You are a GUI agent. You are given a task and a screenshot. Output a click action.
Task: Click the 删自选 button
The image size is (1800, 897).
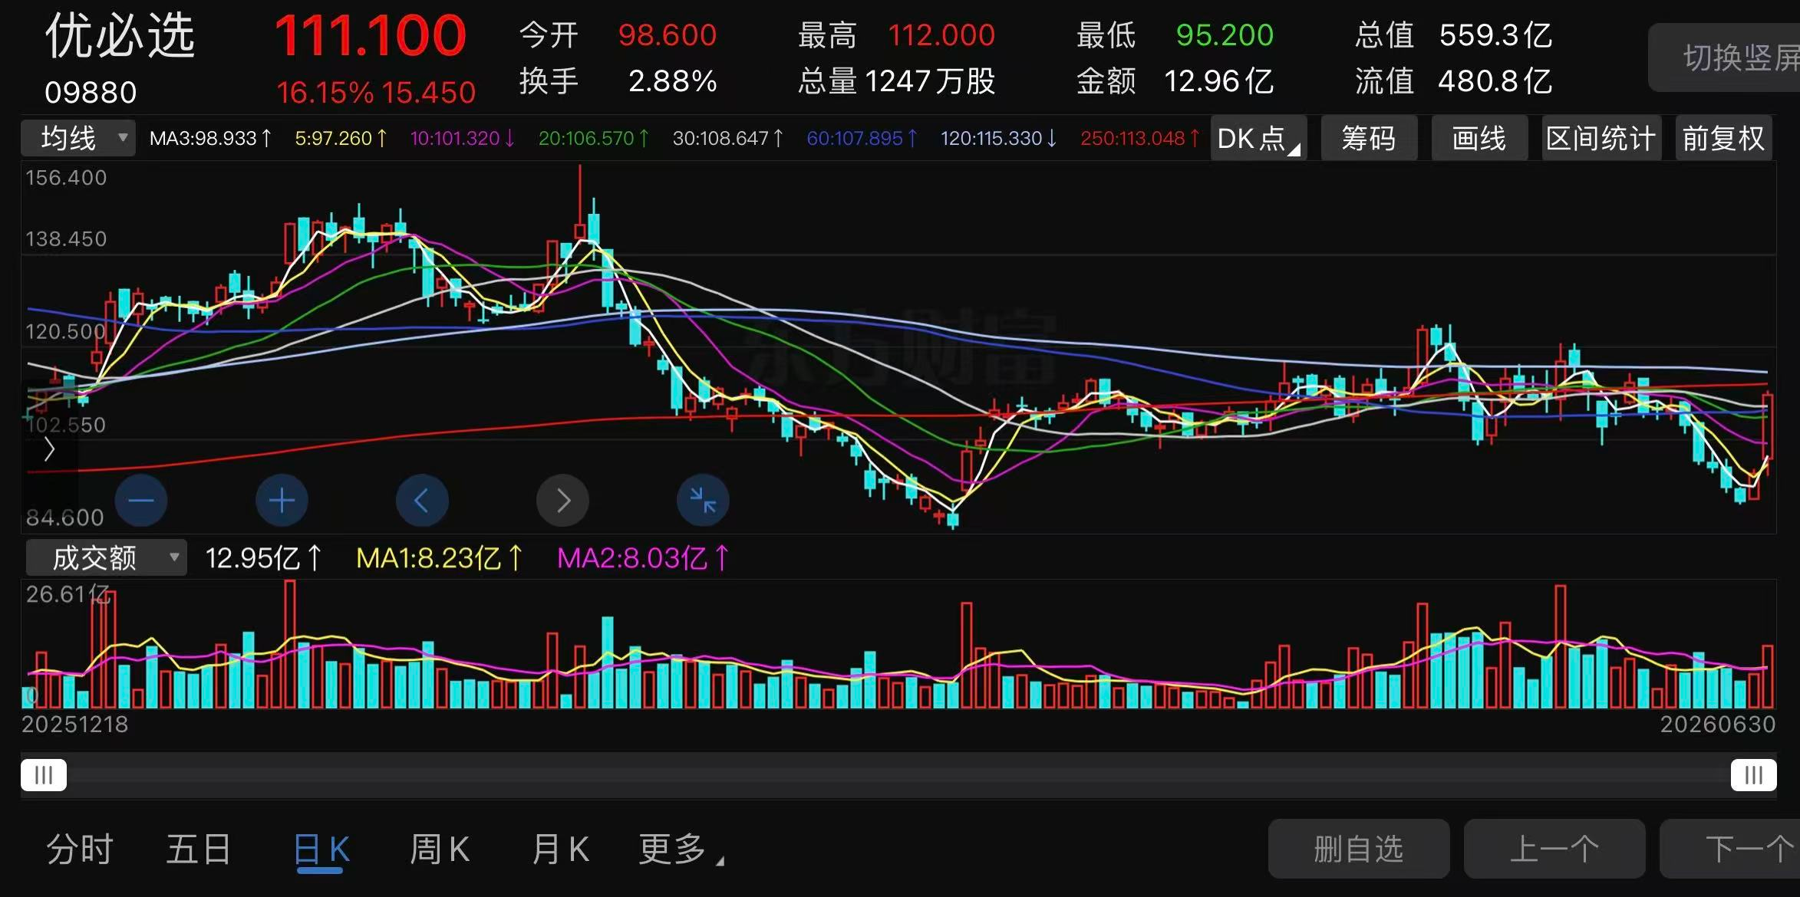(1359, 849)
